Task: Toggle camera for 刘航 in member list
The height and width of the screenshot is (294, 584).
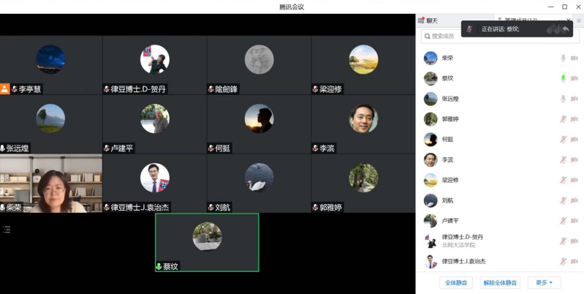Action: [x=574, y=200]
